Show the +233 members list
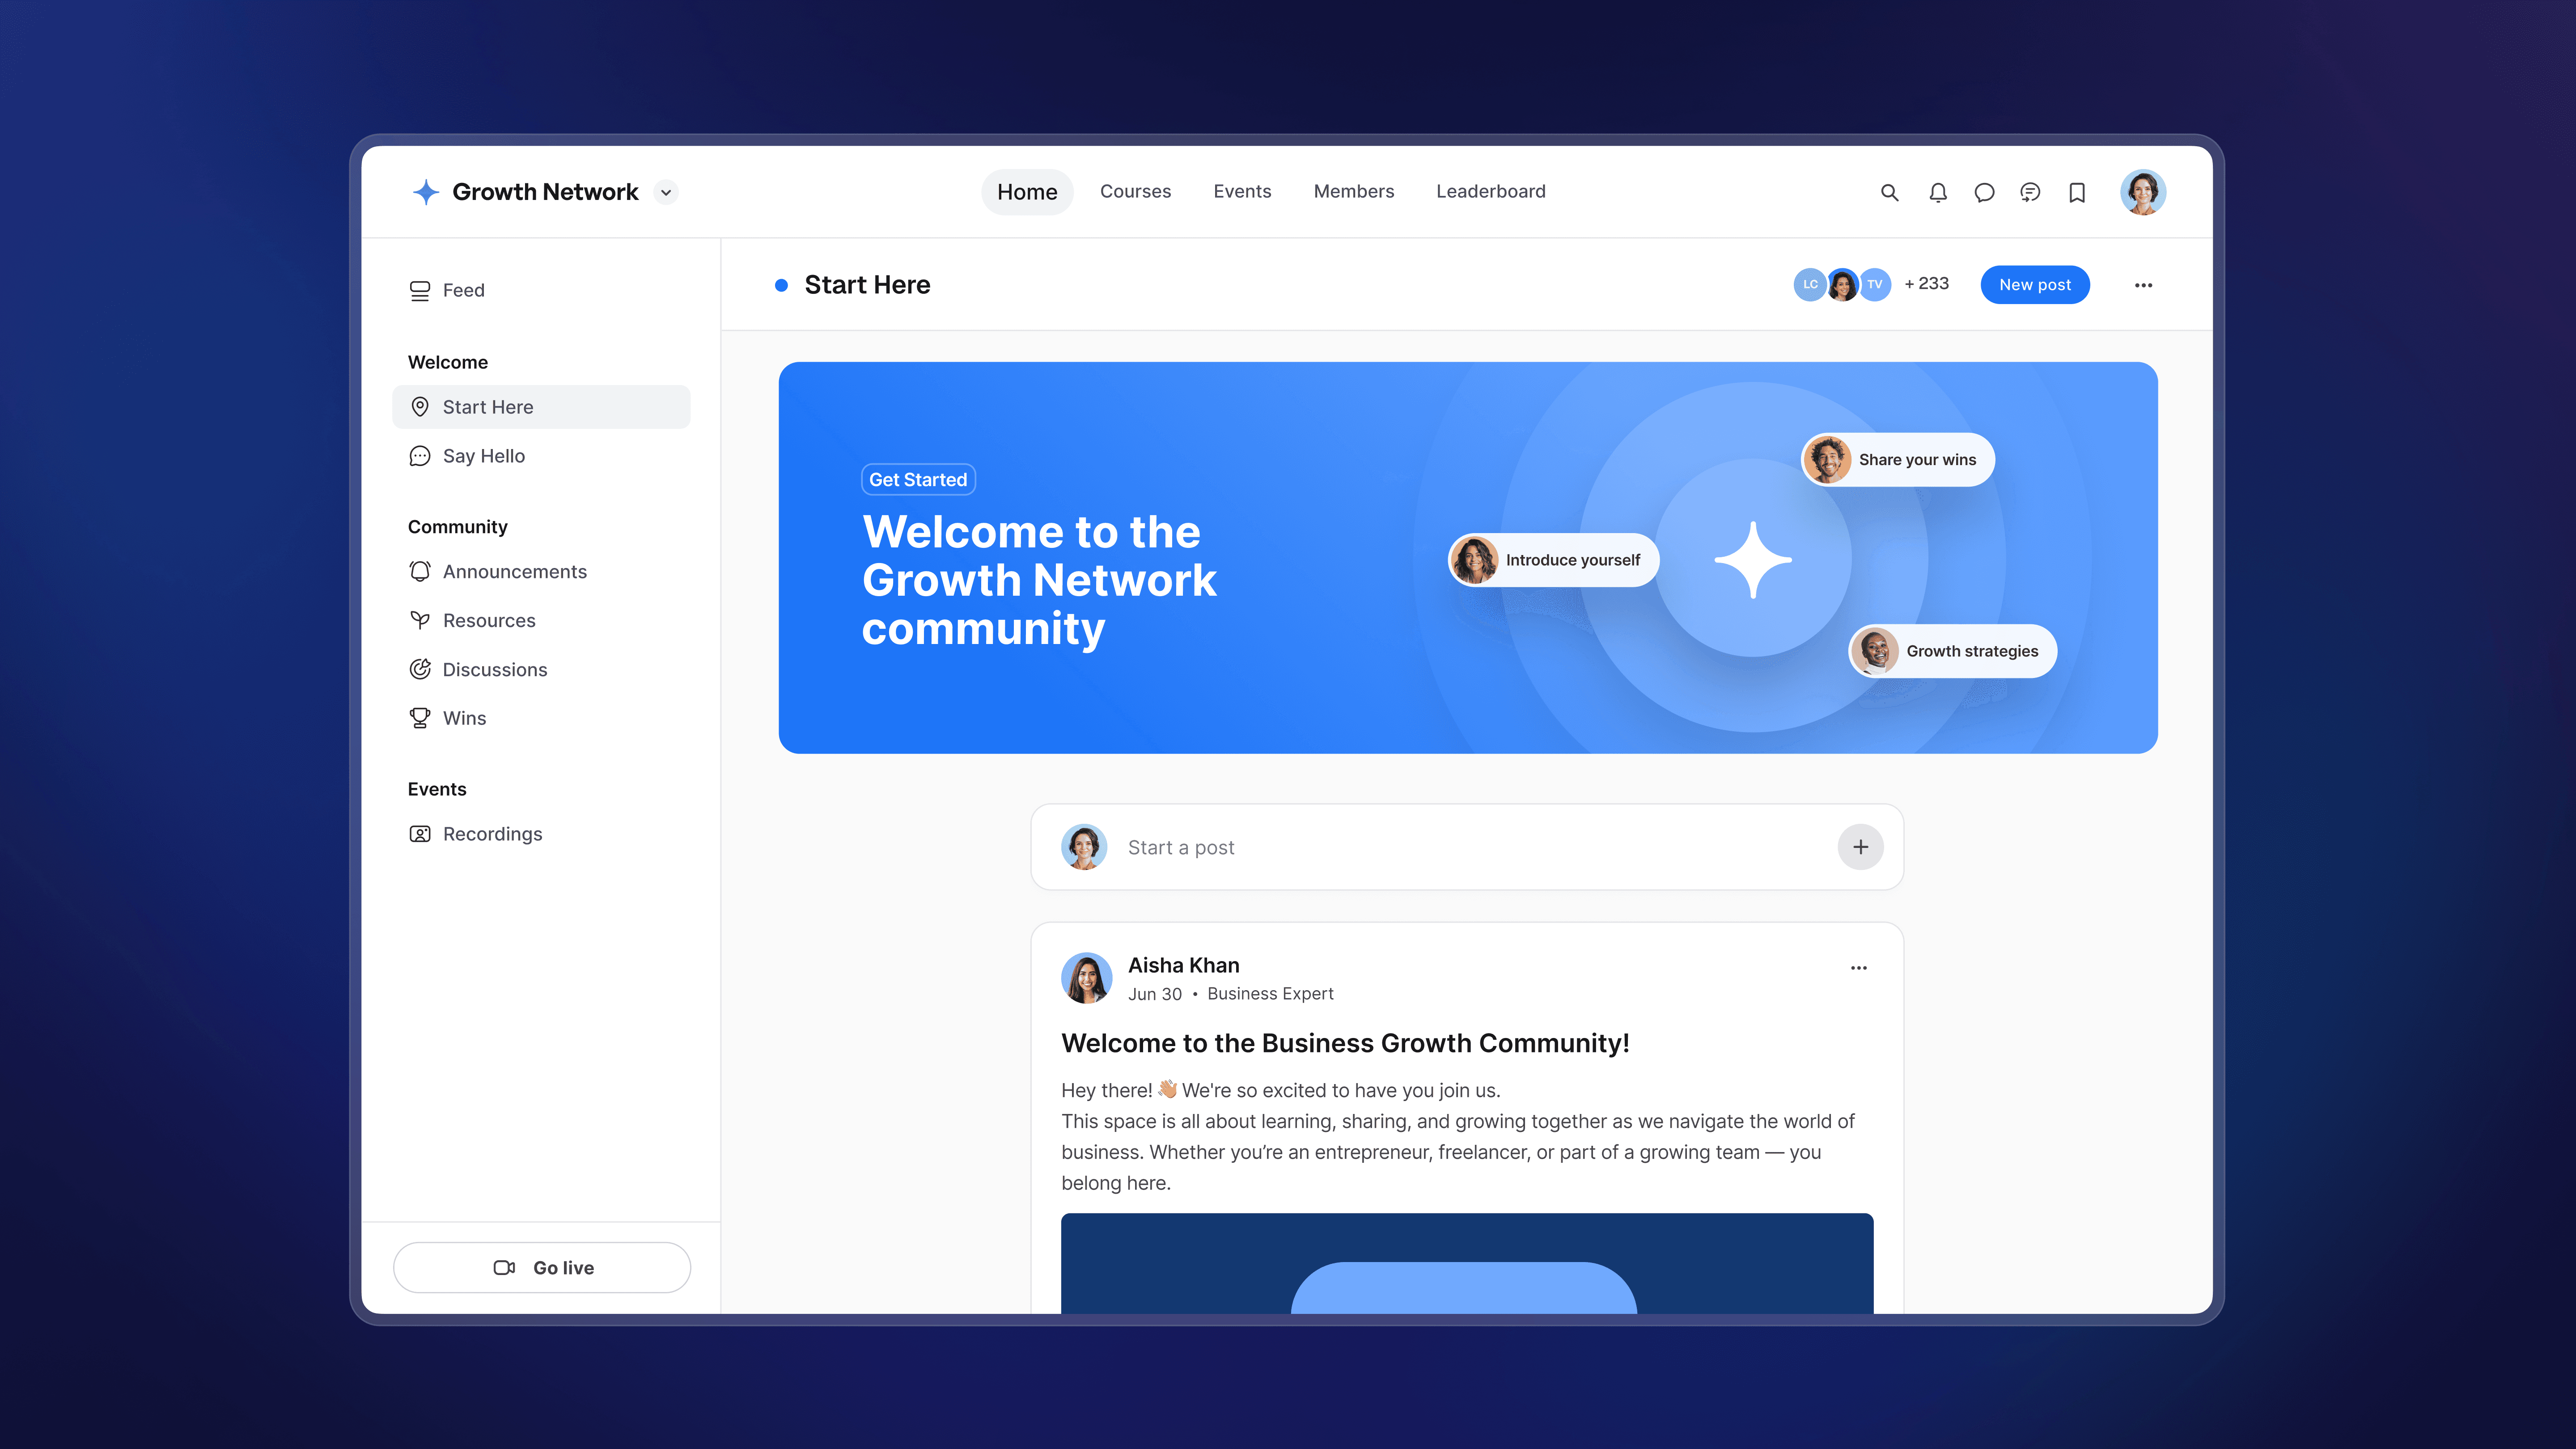This screenshot has height=1449, width=2576. pos(1926,284)
